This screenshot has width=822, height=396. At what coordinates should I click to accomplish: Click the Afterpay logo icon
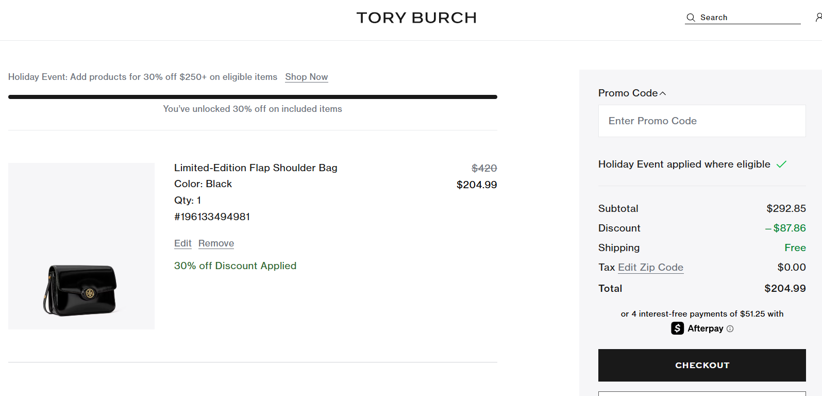pos(677,328)
